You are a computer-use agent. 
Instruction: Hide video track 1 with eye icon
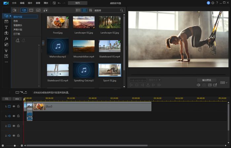point(14,106)
